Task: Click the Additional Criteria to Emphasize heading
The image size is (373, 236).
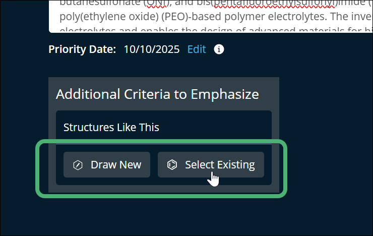Action: tap(157, 94)
